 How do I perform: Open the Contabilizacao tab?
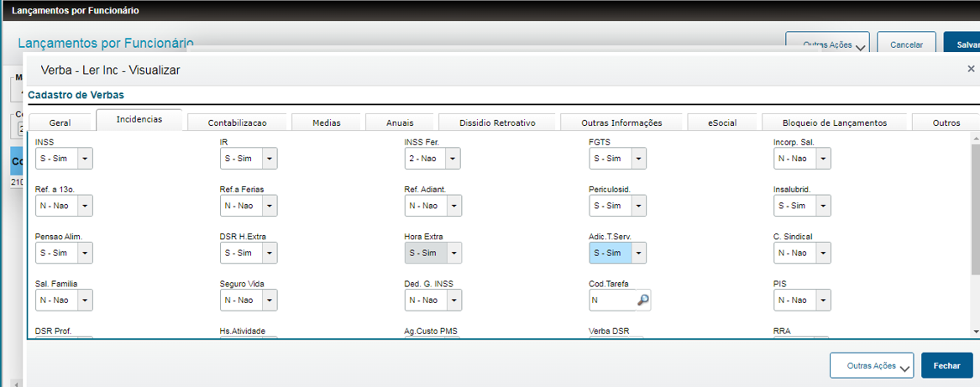coord(237,123)
